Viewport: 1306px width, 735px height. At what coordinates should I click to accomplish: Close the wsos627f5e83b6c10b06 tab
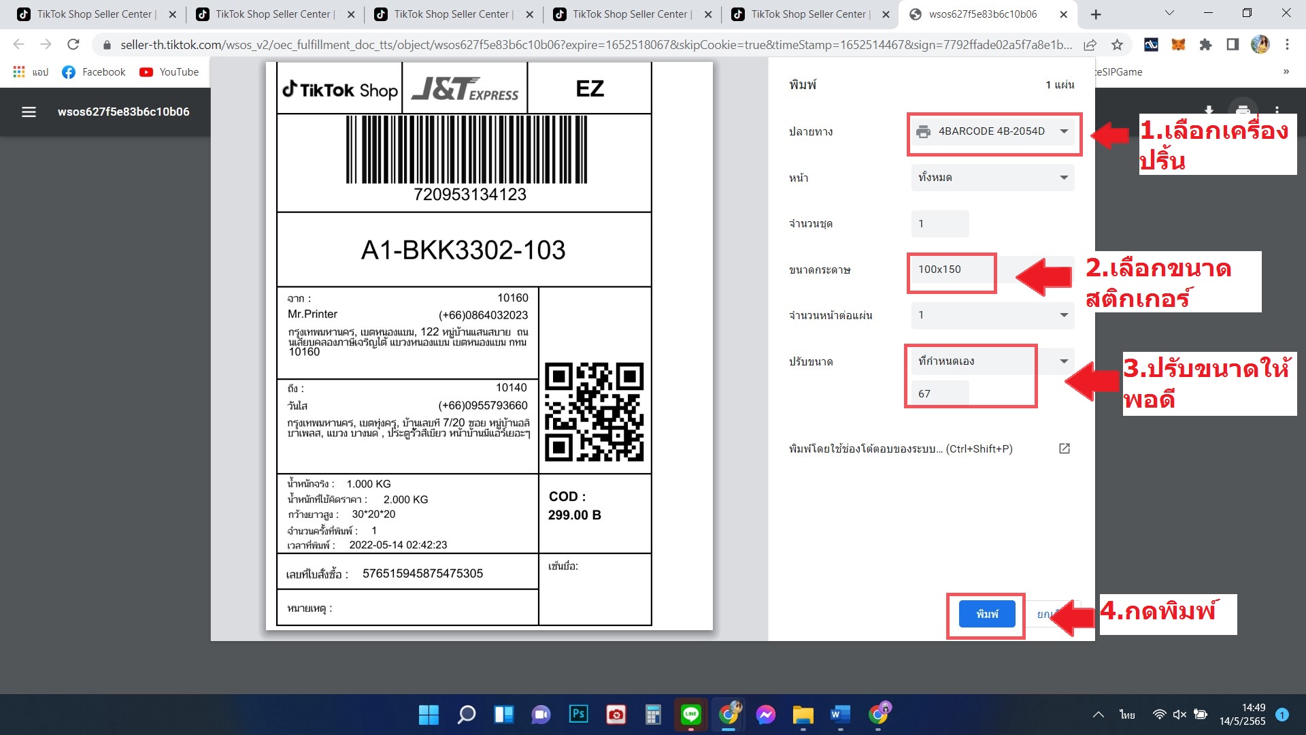[1064, 14]
